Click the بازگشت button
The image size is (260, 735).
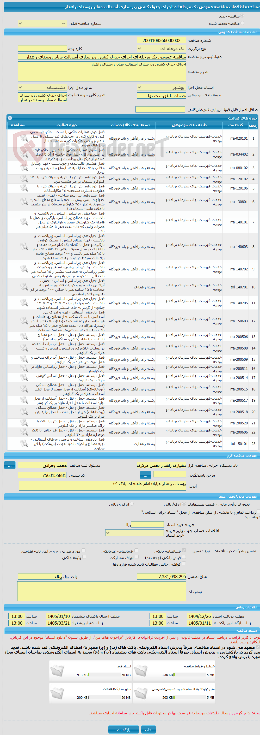click(x=123, y=729)
